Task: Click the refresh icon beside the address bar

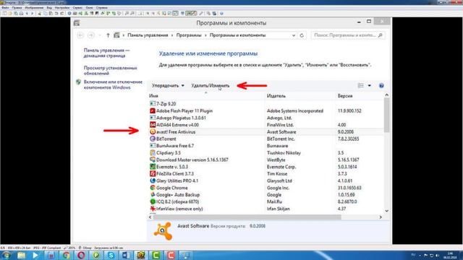Action: (302, 35)
